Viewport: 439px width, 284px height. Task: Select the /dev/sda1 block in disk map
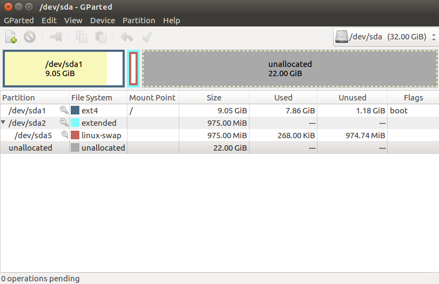tap(64, 69)
